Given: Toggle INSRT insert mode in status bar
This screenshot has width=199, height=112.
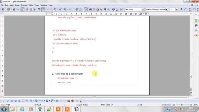Looking at the screenshot, I should [103, 105].
